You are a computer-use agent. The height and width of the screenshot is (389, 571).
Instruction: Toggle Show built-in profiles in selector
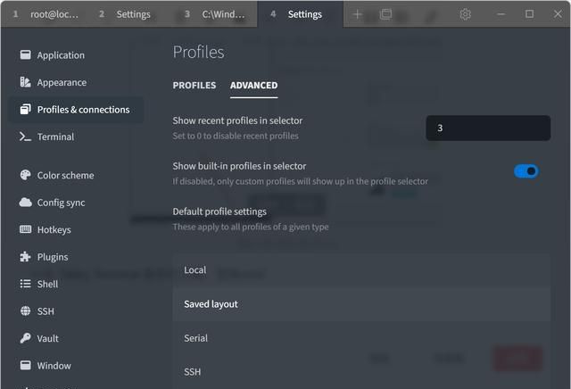(526, 171)
